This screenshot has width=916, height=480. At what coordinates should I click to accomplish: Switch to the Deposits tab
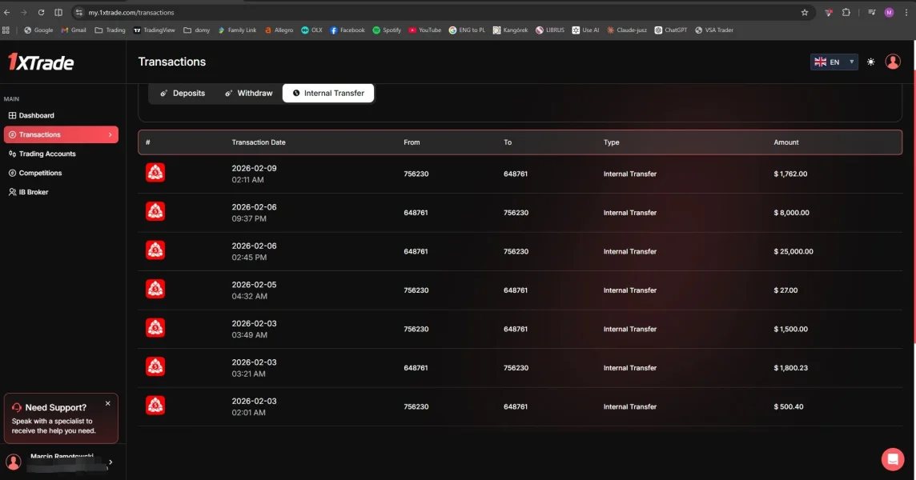click(x=183, y=94)
